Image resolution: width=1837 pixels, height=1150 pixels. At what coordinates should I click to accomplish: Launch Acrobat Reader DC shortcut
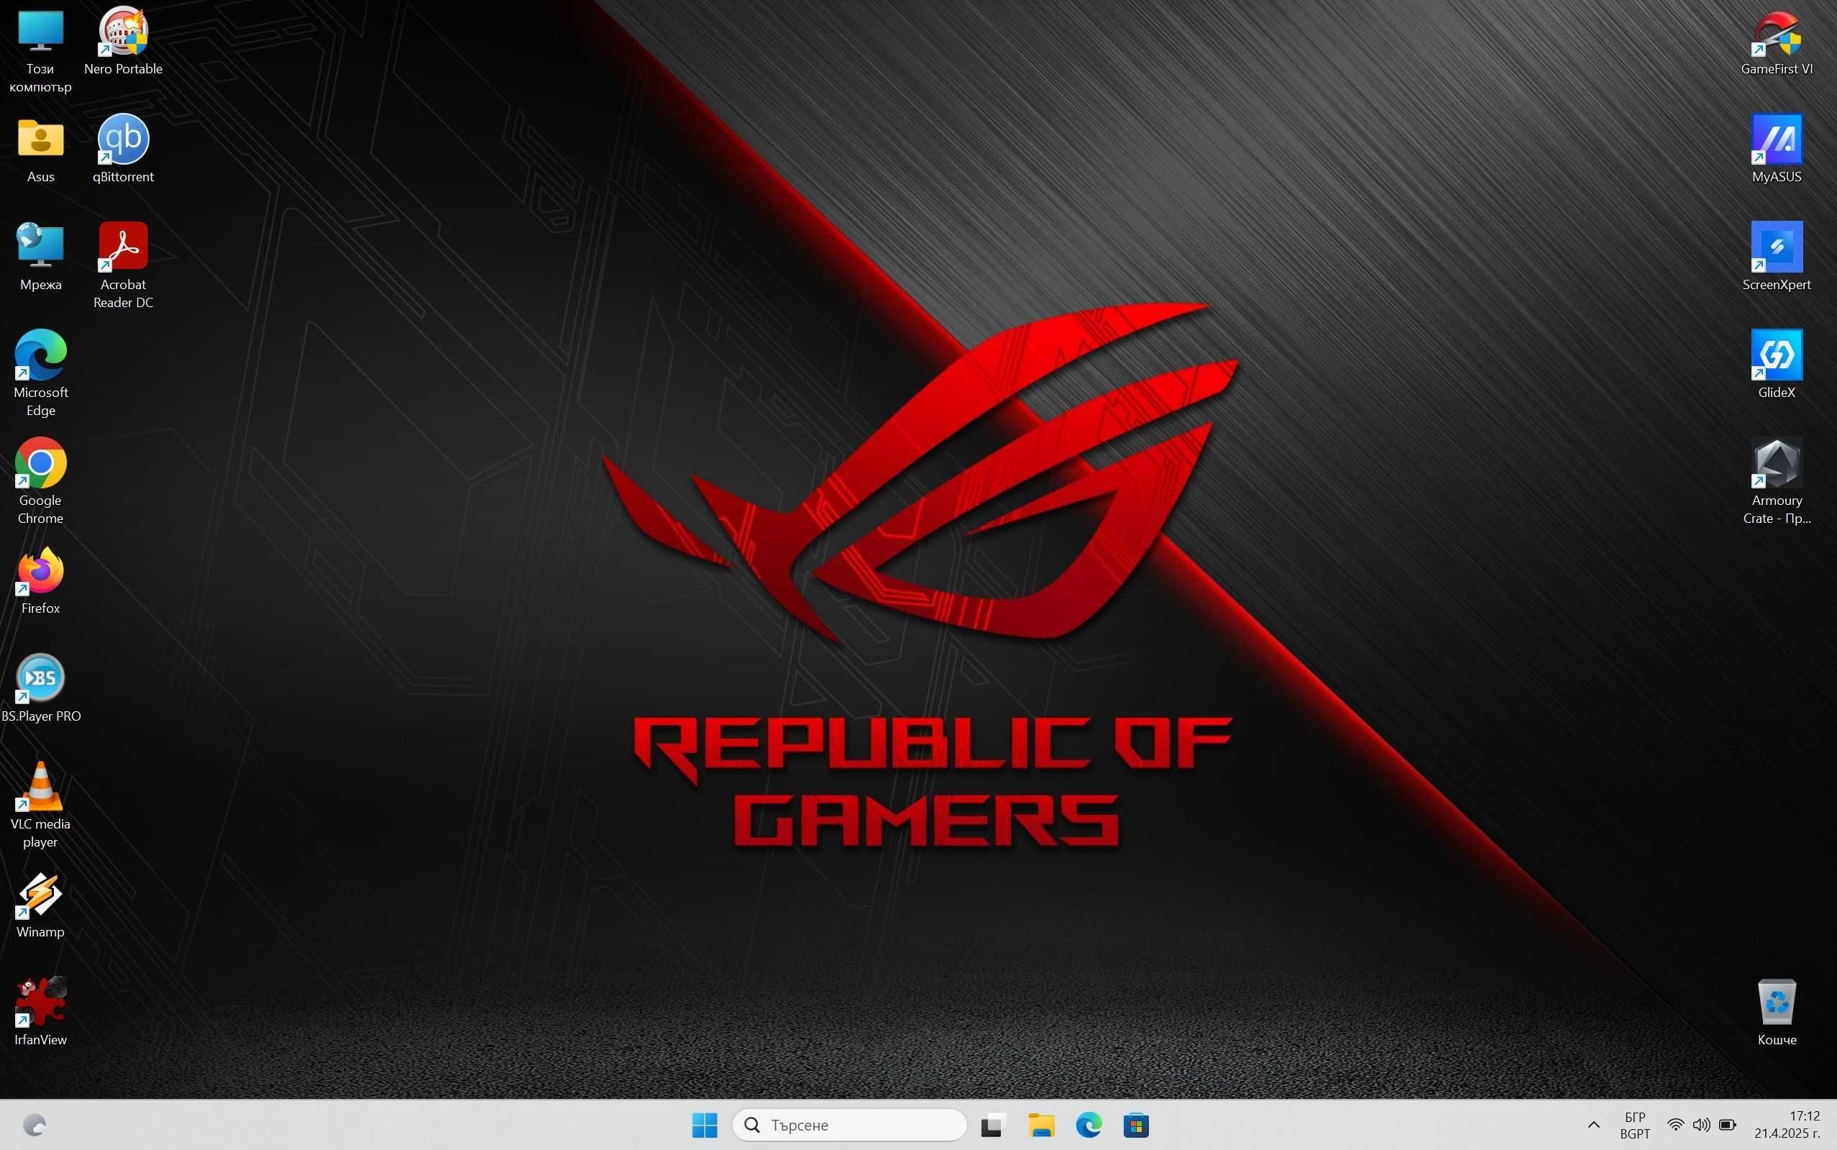point(123,266)
